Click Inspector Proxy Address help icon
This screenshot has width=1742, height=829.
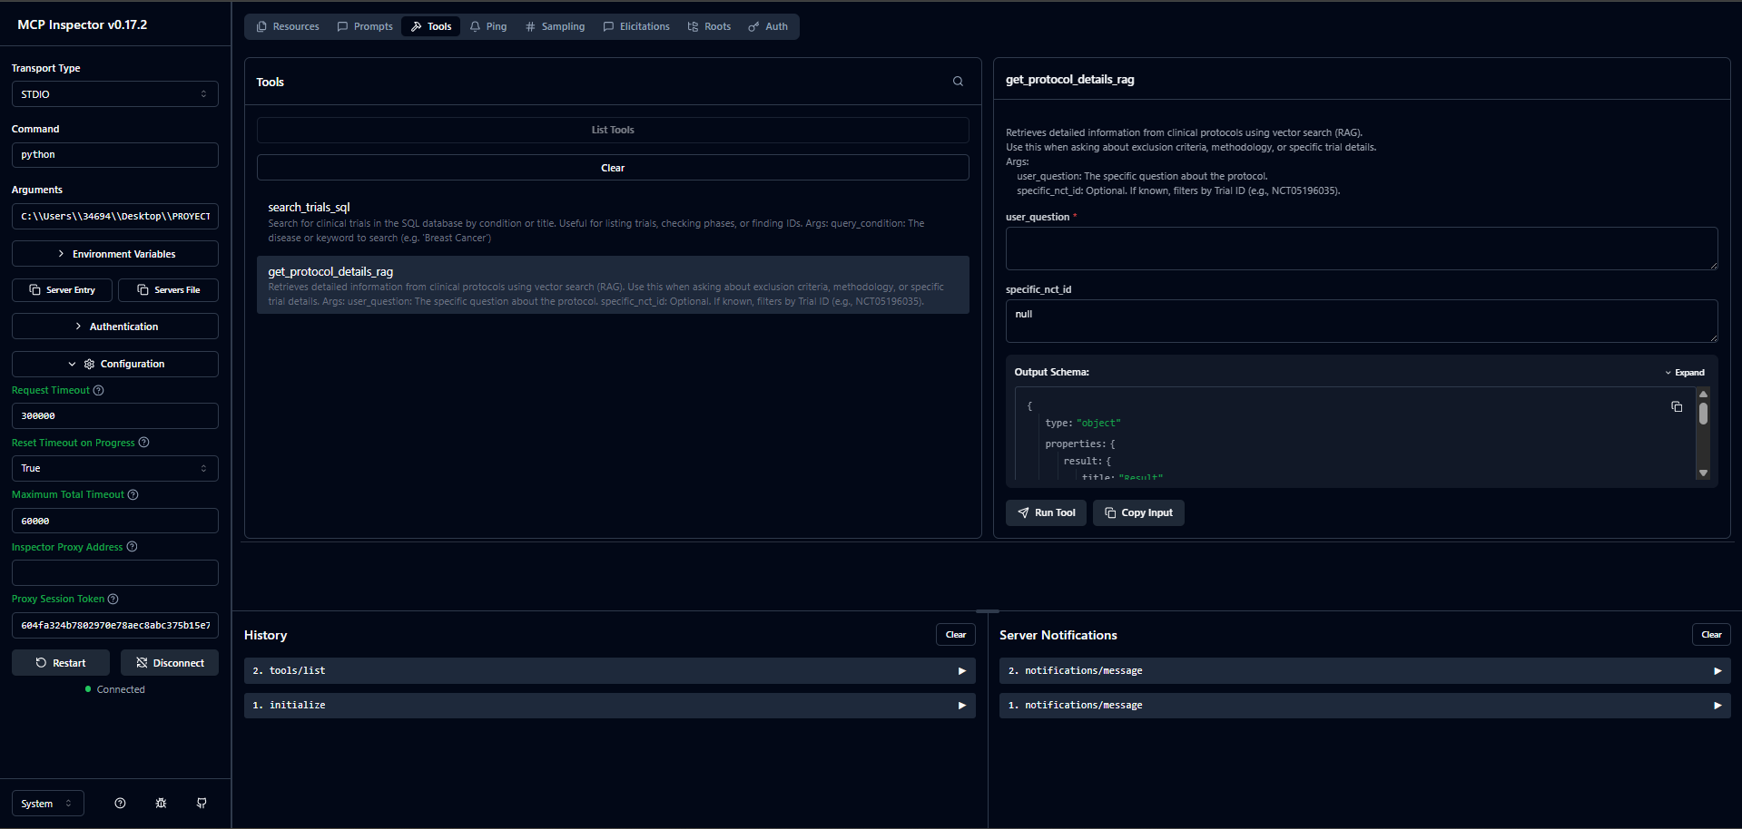133,547
